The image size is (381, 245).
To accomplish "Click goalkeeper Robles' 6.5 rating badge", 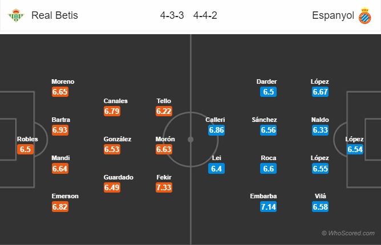I will [x=26, y=149].
